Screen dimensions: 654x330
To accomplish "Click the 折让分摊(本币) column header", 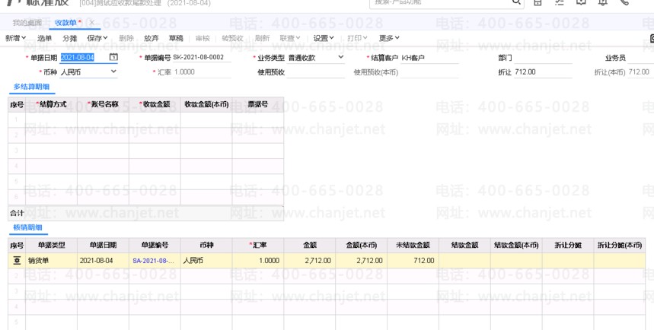I will (x=620, y=245).
